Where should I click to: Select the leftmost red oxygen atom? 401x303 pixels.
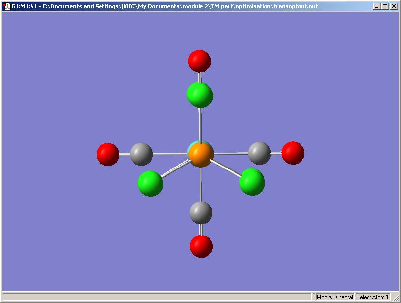click(108, 154)
